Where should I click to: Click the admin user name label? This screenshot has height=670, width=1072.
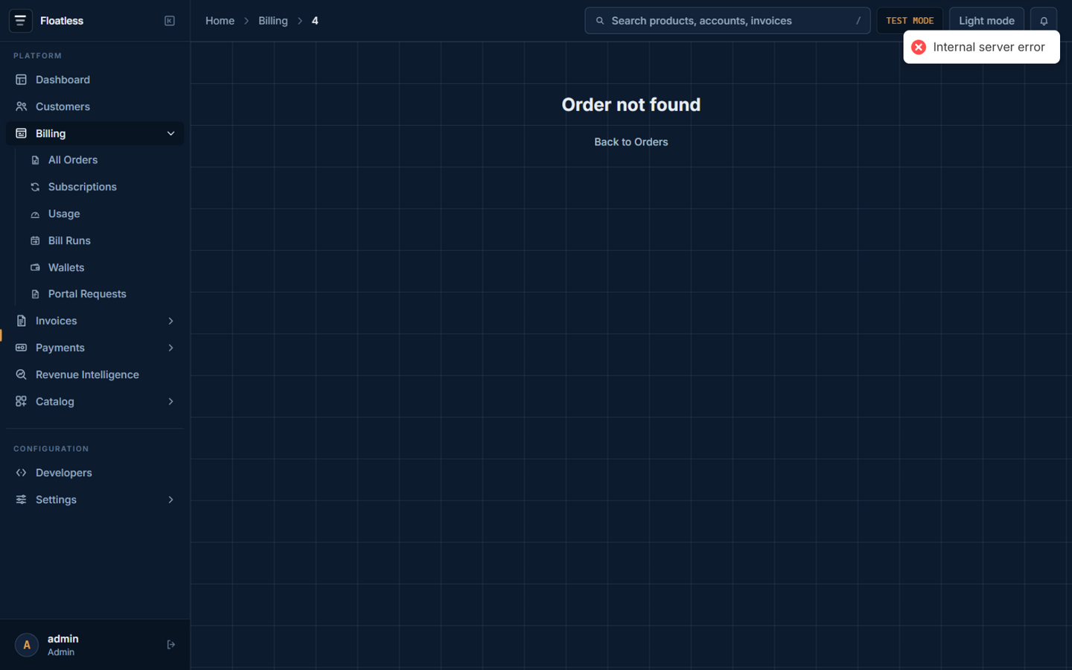point(63,639)
